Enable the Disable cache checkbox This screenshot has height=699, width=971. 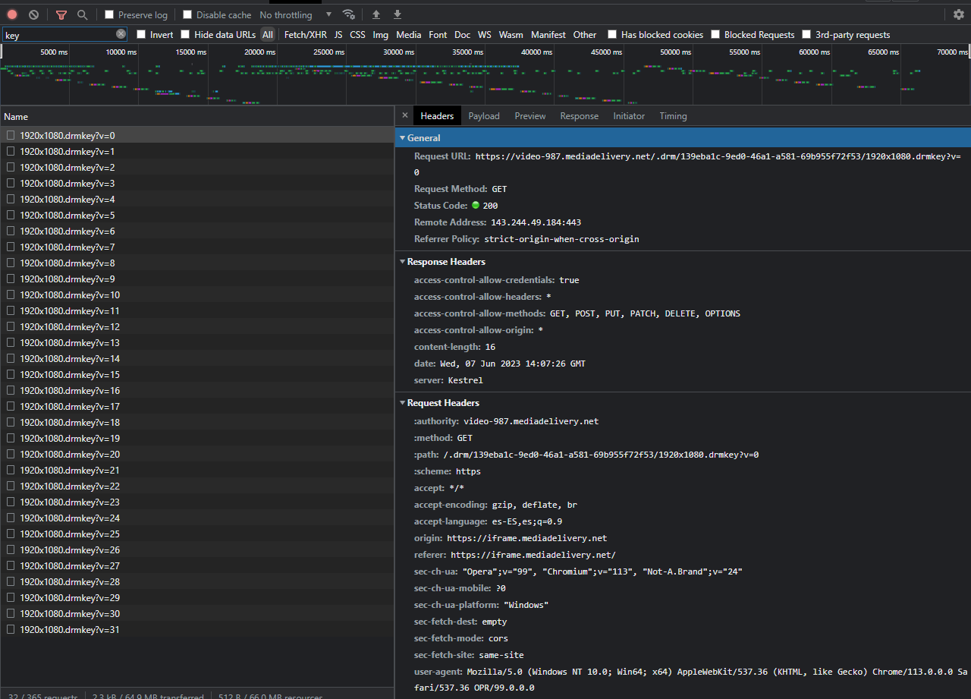(187, 14)
